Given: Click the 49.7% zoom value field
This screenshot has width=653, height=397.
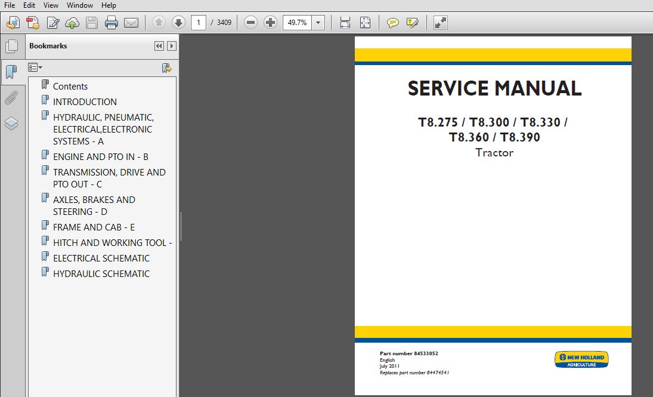Looking at the screenshot, I should [x=298, y=23].
